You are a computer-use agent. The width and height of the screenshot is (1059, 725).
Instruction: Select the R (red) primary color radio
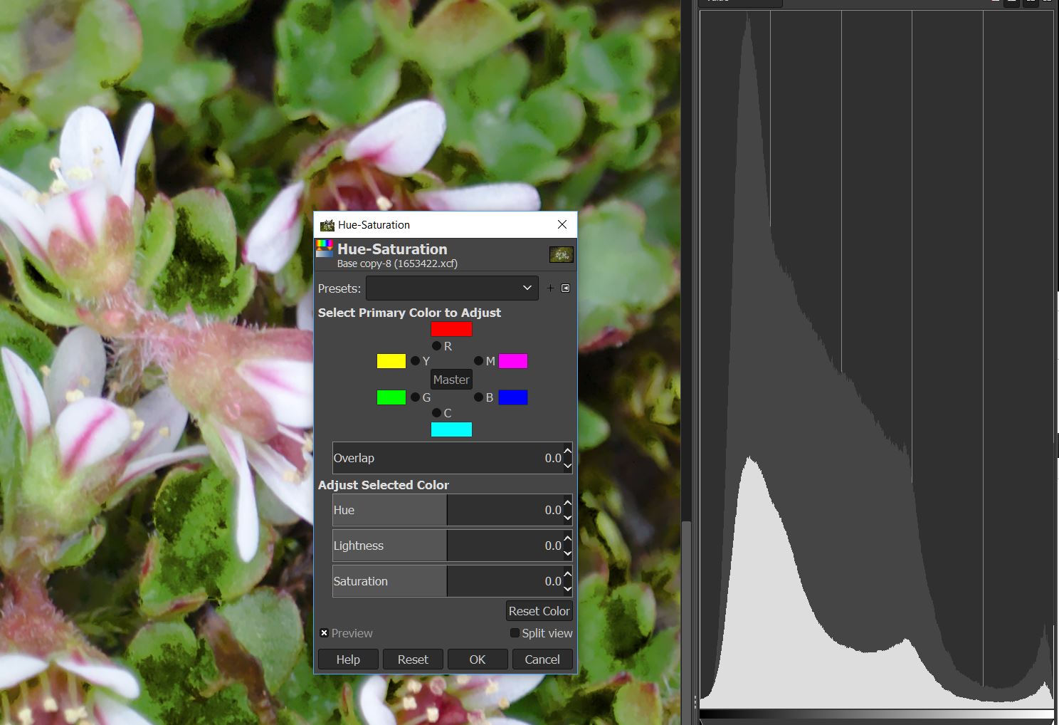coord(437,345)
